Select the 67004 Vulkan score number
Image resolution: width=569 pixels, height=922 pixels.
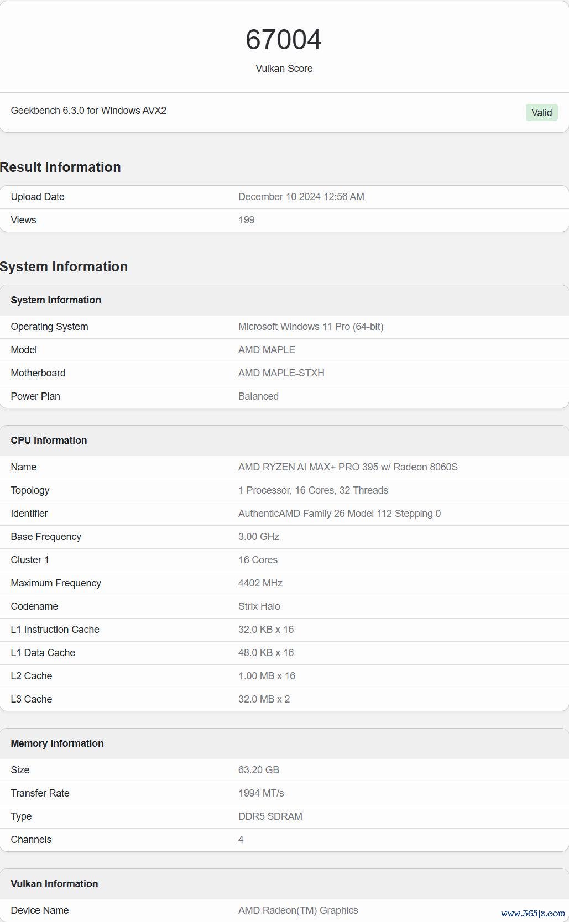[x=284, y=40]
